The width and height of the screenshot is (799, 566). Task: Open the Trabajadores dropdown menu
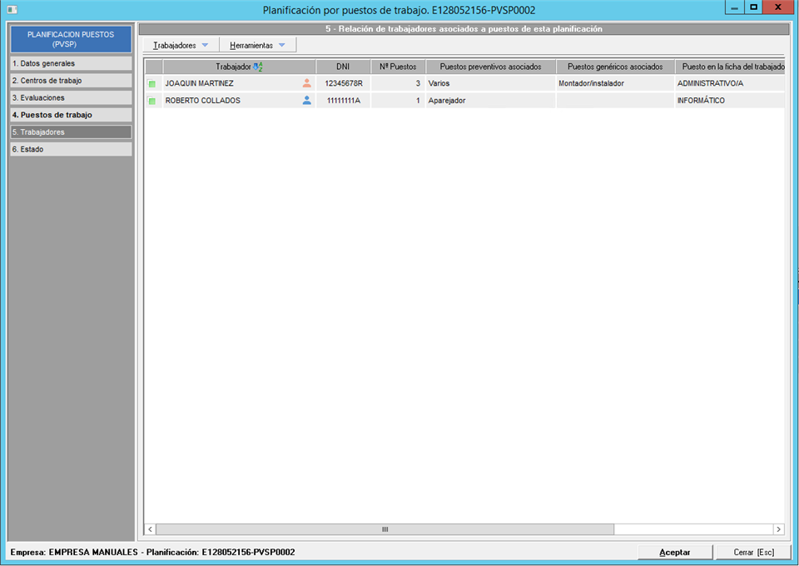(181, 45)
